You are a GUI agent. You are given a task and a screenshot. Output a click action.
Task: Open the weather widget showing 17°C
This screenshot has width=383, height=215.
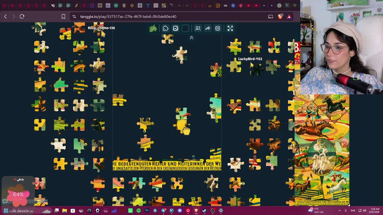point(316,211)
